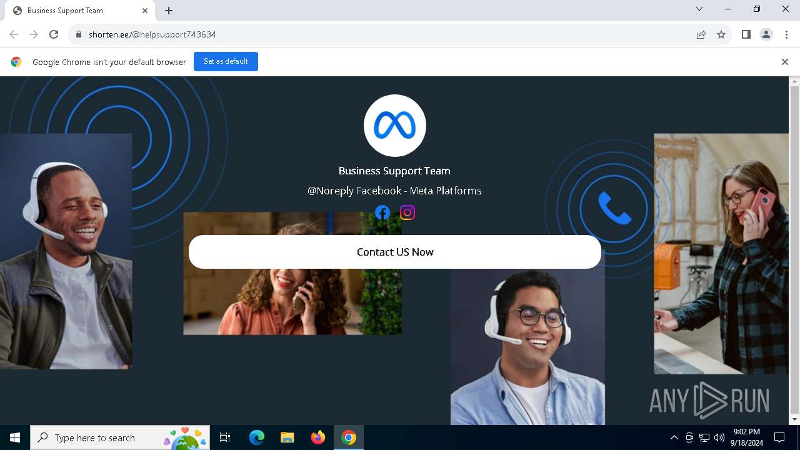Open the Windows Start menu

15,437
